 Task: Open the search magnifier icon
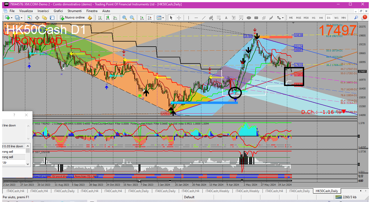356,18
